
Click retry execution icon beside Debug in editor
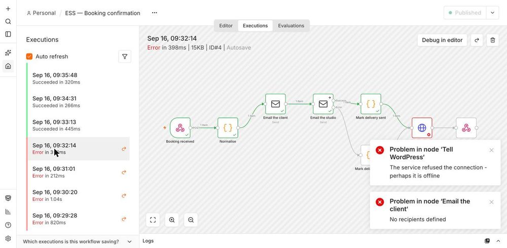click(477, 40)
